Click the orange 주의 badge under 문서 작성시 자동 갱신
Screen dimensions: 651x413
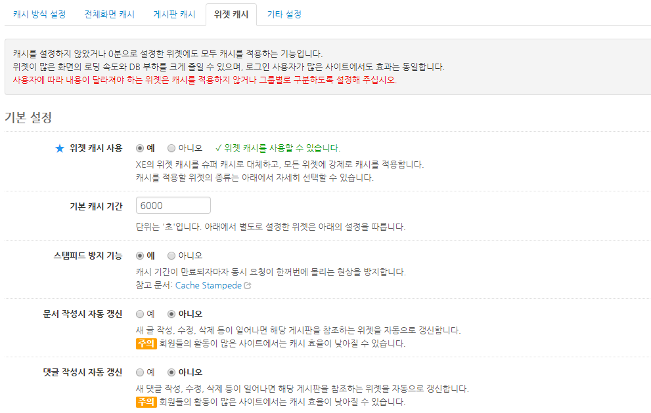[x=146, y=343]
